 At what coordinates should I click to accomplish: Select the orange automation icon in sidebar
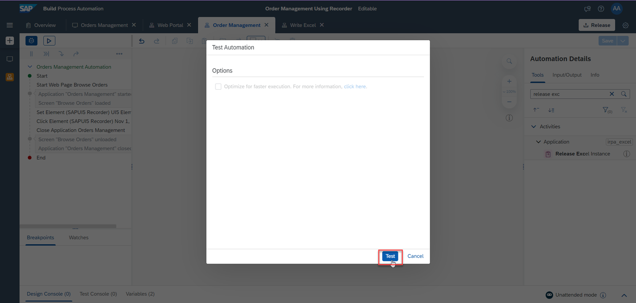pos(10,77)
